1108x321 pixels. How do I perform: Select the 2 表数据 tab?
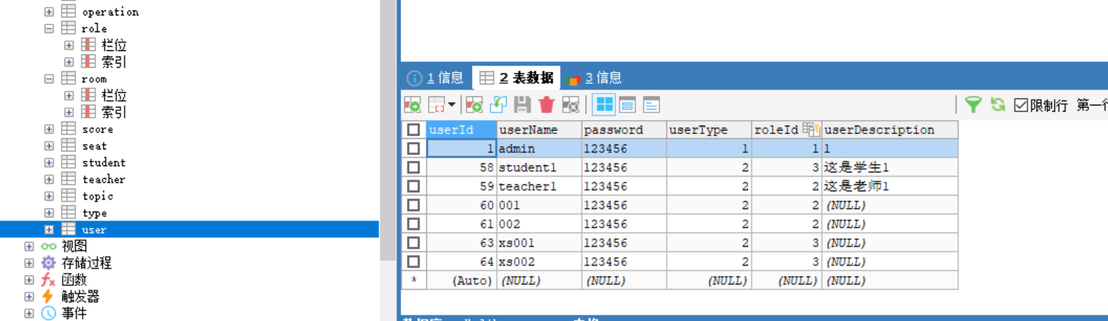(517, 77)
